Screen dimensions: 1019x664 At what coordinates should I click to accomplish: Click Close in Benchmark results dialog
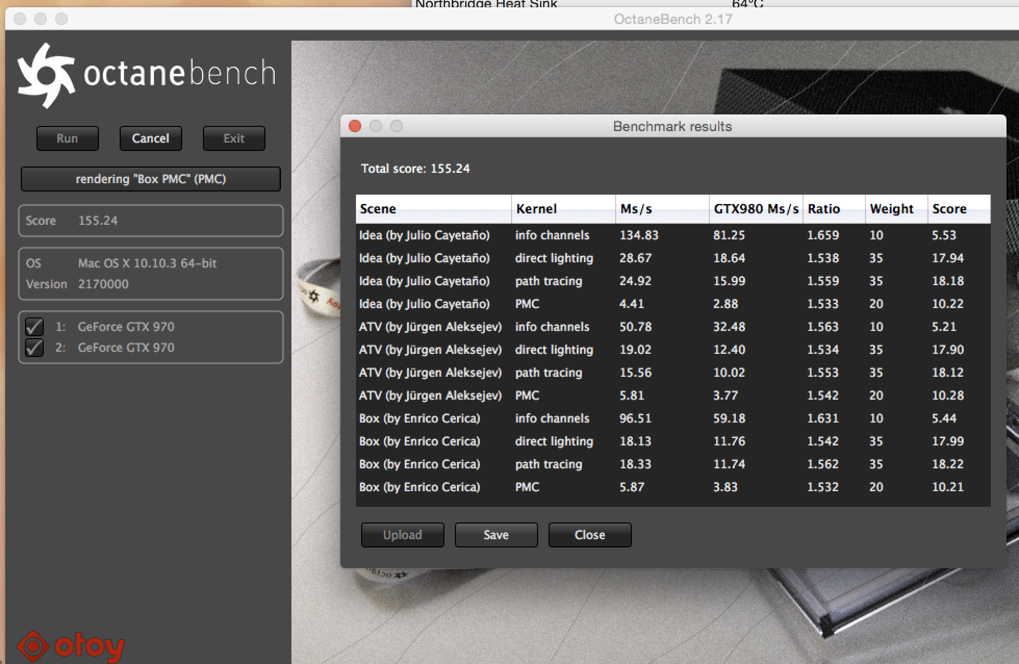[x=590, y=535]
